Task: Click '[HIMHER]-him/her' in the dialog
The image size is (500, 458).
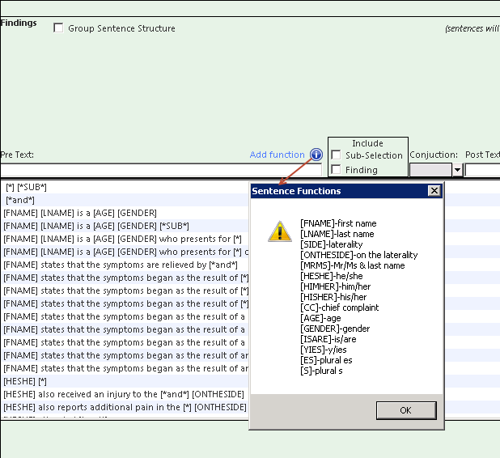Action: (335, 286)
